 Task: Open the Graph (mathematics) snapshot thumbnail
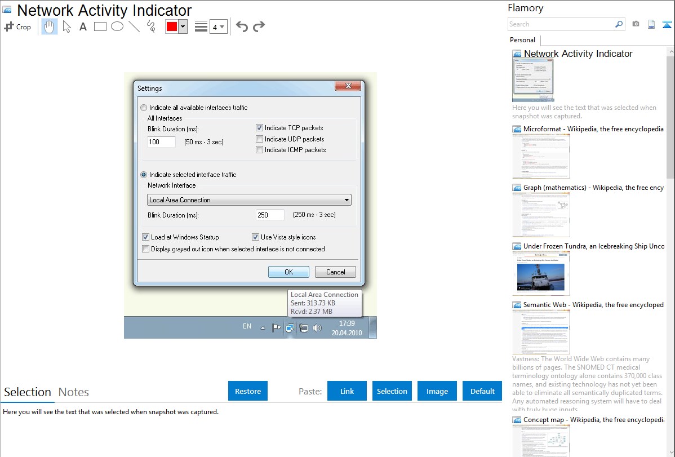pyautogui.click(x=541, y=215)
